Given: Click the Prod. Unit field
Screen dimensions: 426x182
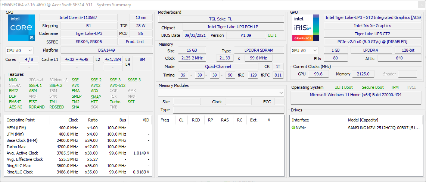Looking at the screenshot, I should 135,42.
